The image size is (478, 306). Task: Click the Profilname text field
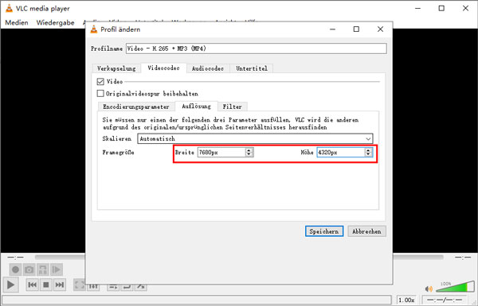(x=257, y=48)
